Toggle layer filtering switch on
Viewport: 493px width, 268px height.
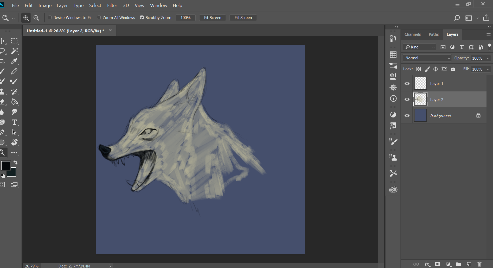coord(489,47)
